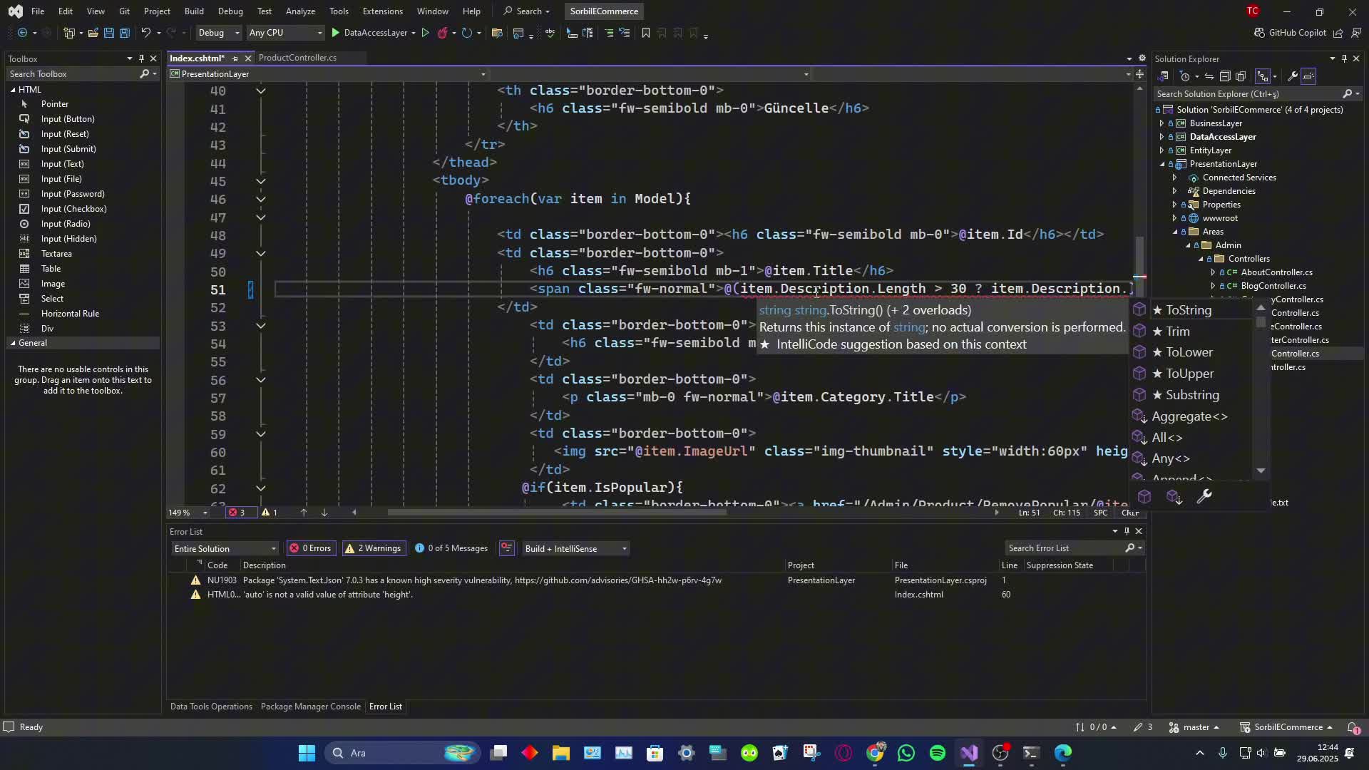
Task: Open Chrome from the Windows taskbar
Action: (875, 753)
